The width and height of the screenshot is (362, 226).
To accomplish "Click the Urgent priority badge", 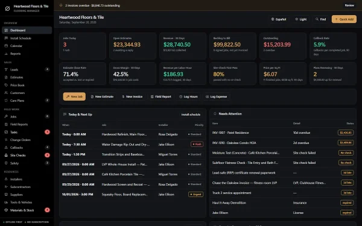I will point(195,195).
